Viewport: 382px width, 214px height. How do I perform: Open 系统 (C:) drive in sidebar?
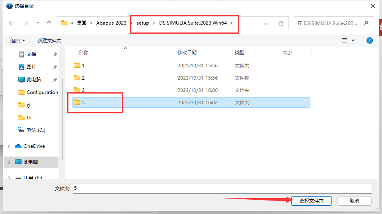pyautogui.click(x=36, y=130)
